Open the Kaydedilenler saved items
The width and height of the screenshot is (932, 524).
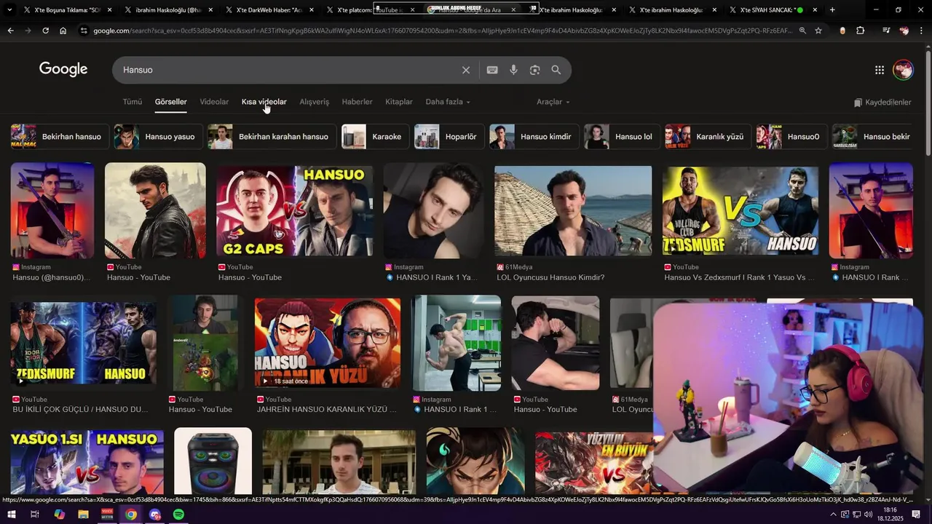pyautogui.click(x=882, y=103)
